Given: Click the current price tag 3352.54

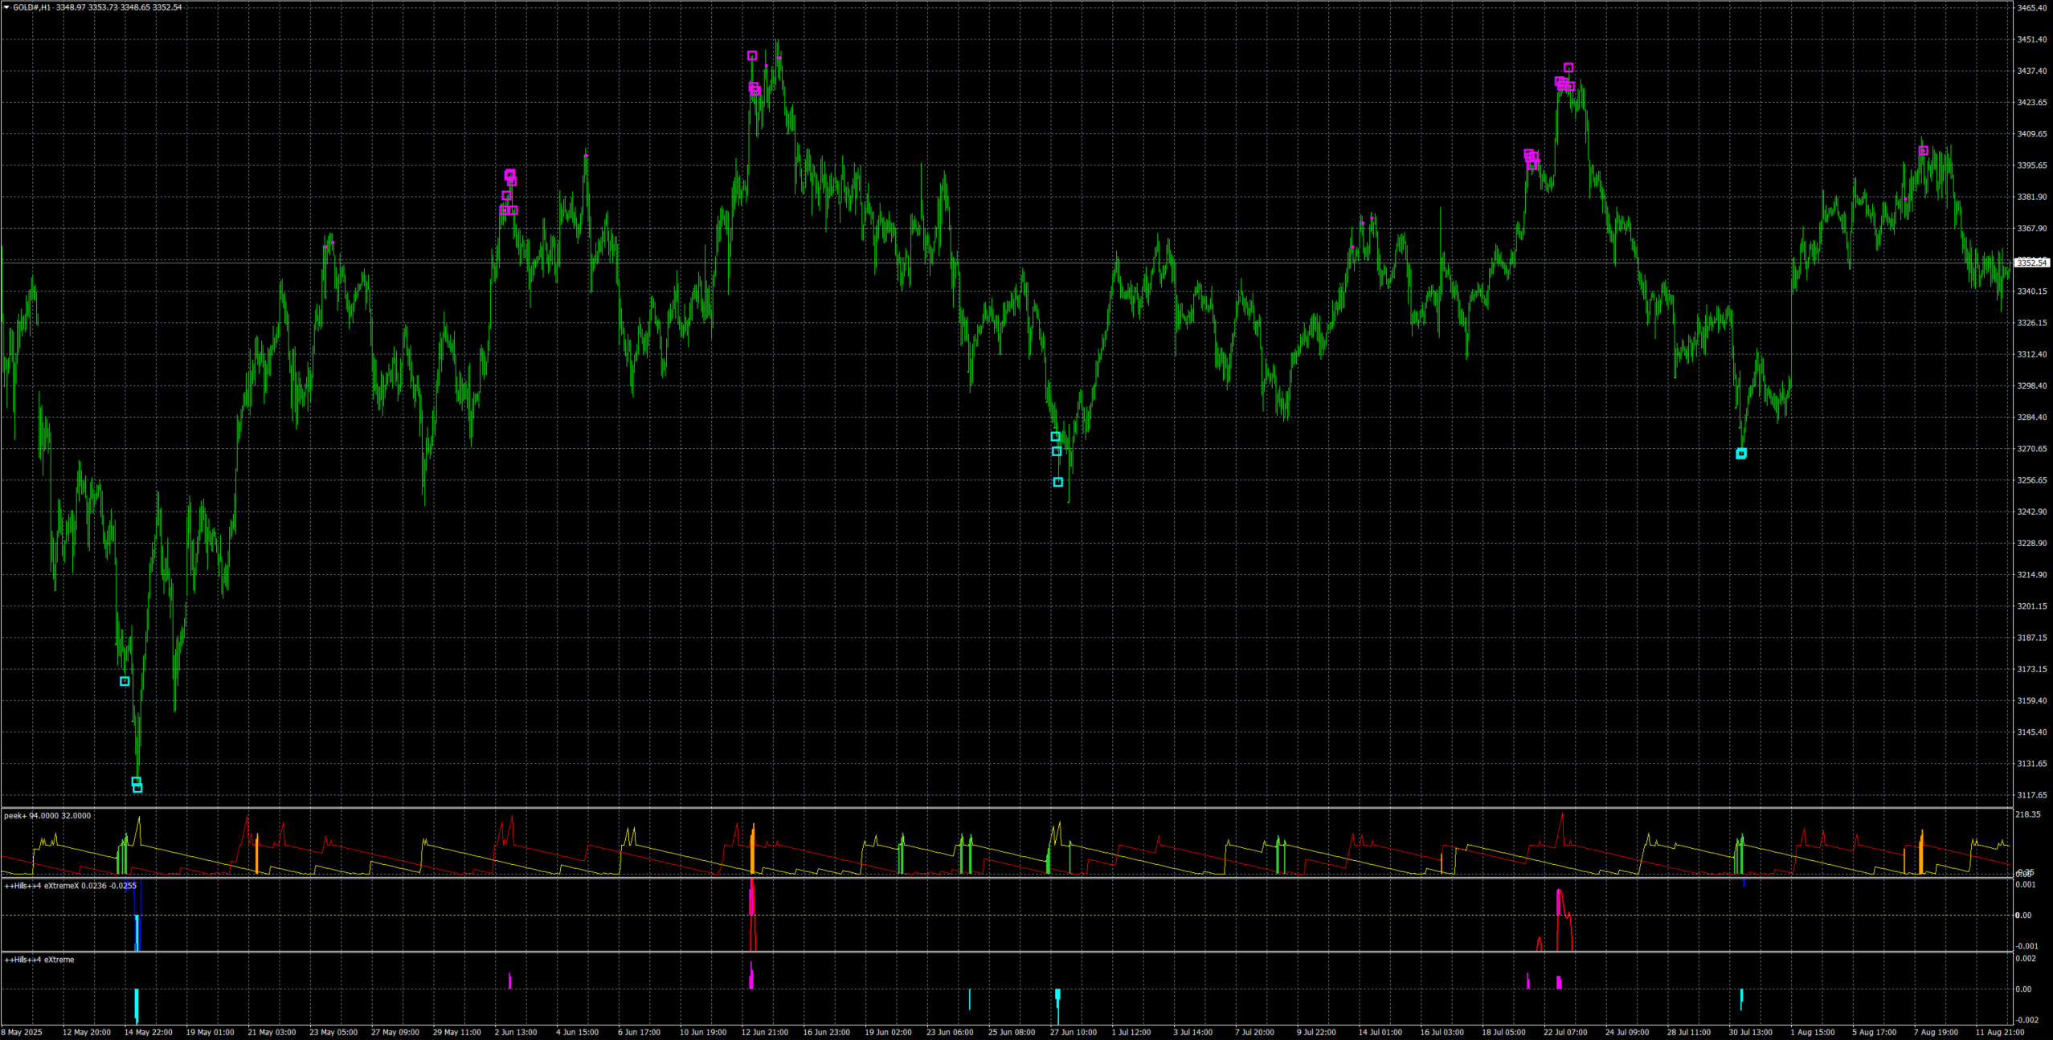Looking at the screenshot, I should tap(2032, 263).
